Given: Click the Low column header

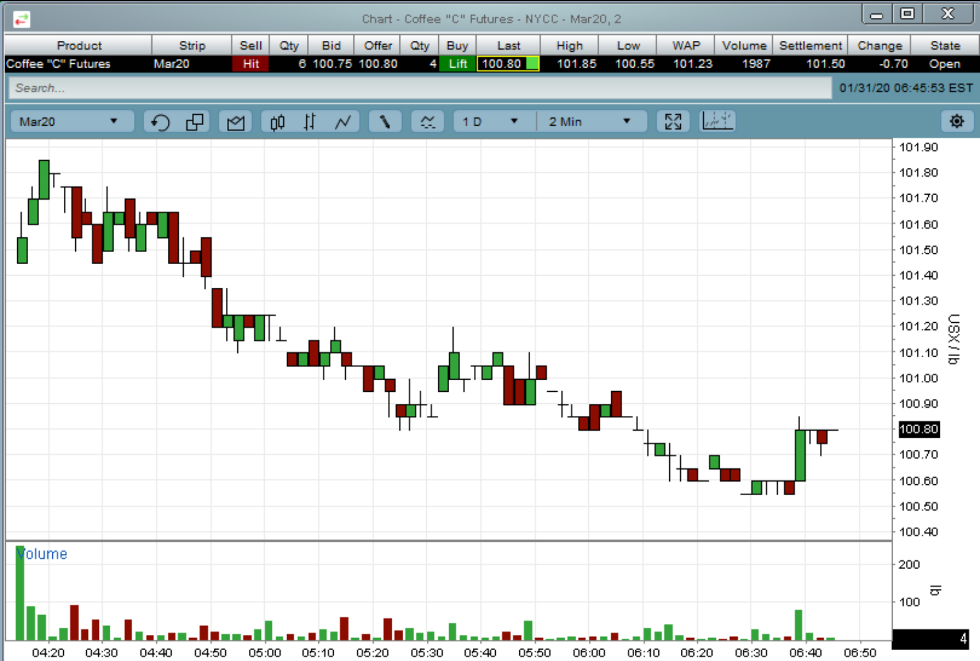Looking at the screenshot, I should pos(628,45).
